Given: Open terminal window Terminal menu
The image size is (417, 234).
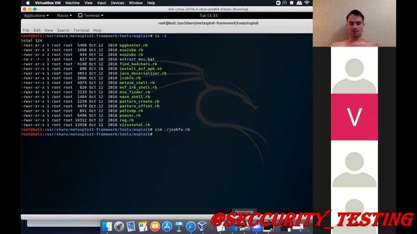Looking at the screenshot, I should (81, 31).
